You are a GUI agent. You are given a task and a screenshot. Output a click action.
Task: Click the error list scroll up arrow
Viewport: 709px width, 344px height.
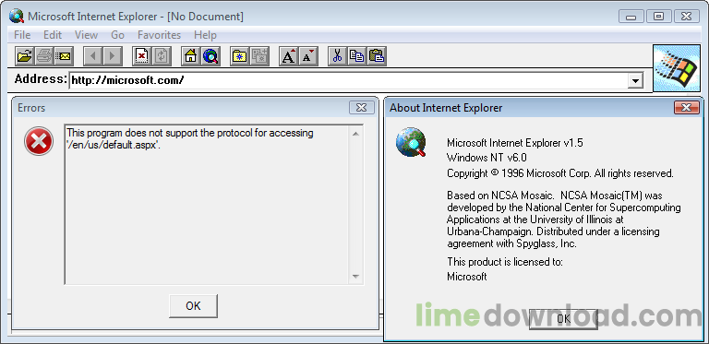355,134
